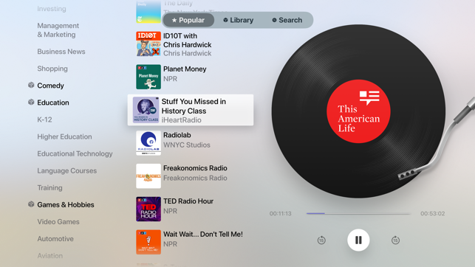Select Wait Wait... Don't Tell Me! podcast
475x267 pixels.
coord(191,242)
